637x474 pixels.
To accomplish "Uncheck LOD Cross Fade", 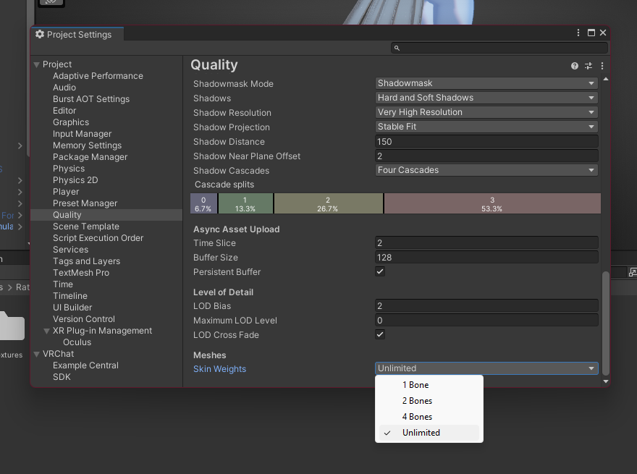I will [x=380, y=335].
